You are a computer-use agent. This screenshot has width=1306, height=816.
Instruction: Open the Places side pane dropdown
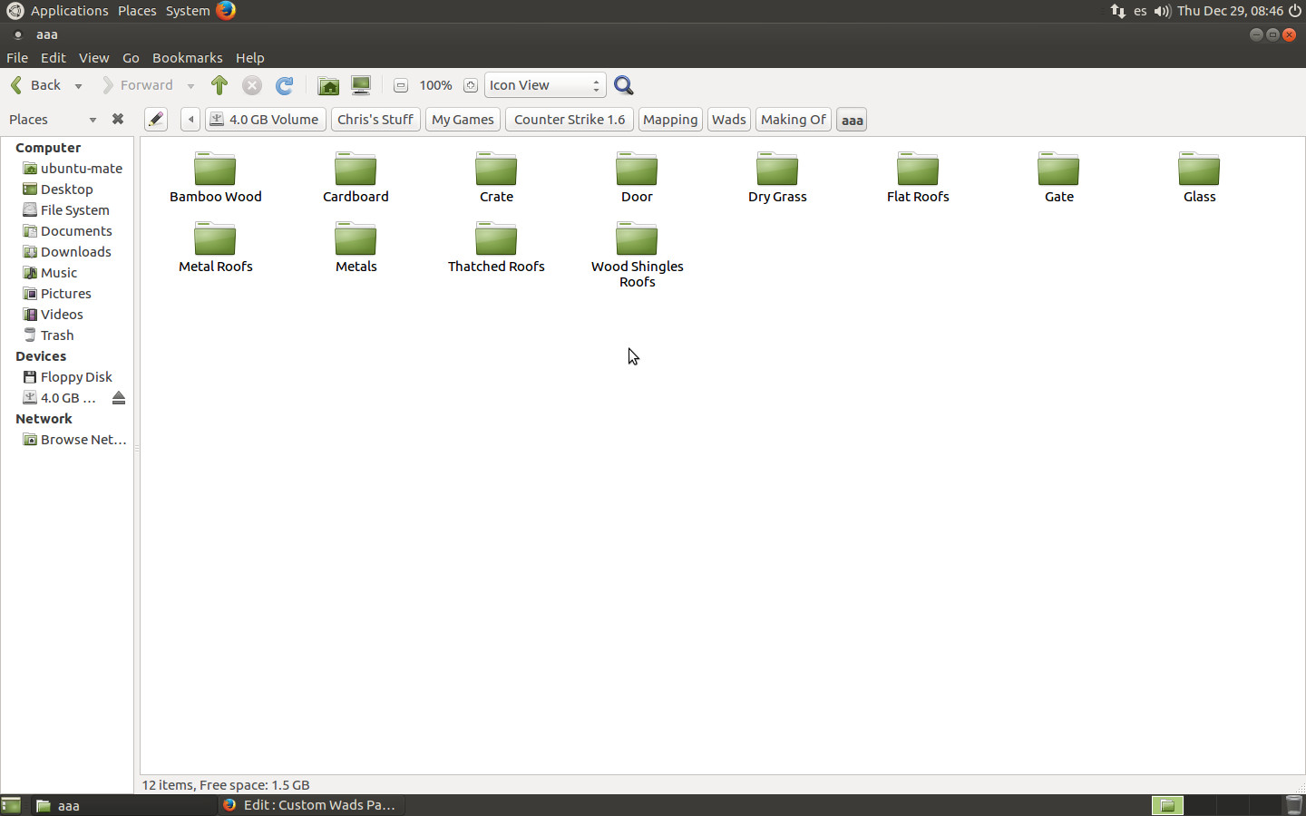(x=92, y=119)
